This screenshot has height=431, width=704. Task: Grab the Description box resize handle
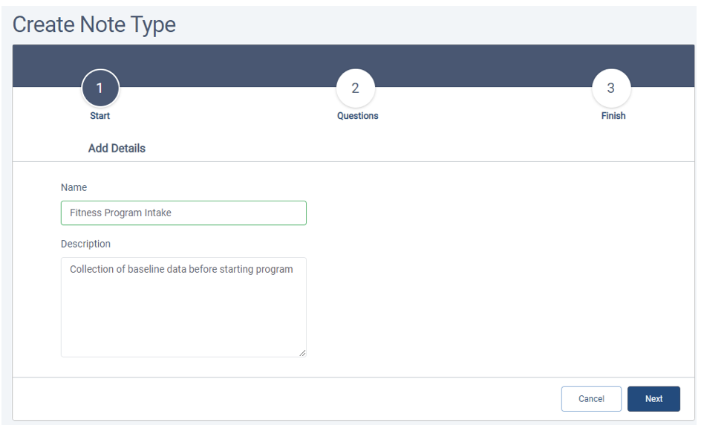302,353
